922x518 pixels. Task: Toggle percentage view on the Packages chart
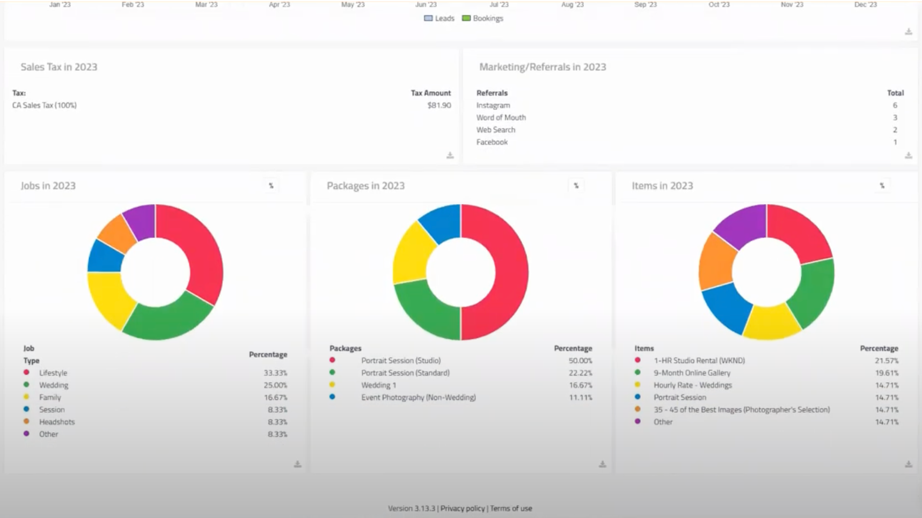click(576, 185)
